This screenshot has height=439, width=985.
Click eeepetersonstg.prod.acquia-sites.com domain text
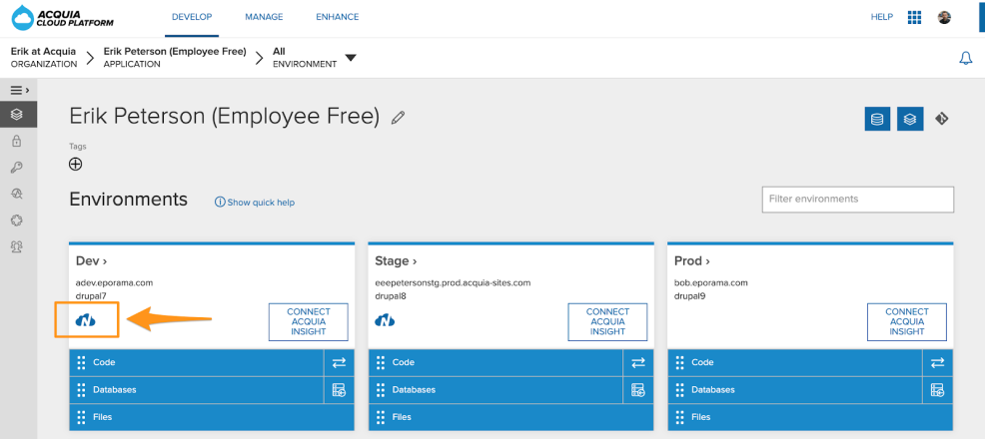453,282
